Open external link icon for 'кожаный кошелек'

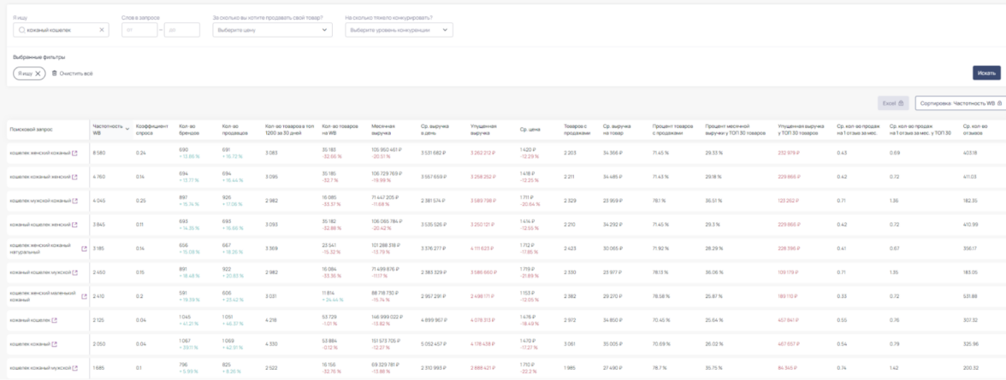tap(55, 320)
